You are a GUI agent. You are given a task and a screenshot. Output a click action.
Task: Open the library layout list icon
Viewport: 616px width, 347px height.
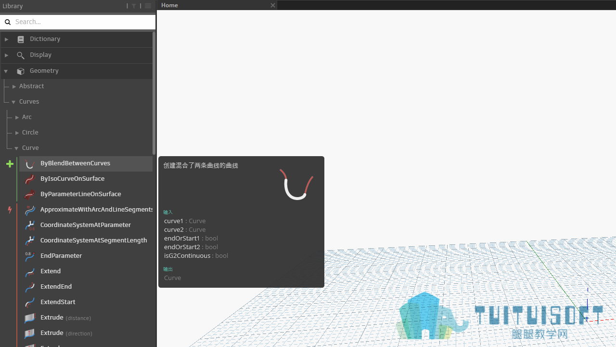click(x=148, y=6)
